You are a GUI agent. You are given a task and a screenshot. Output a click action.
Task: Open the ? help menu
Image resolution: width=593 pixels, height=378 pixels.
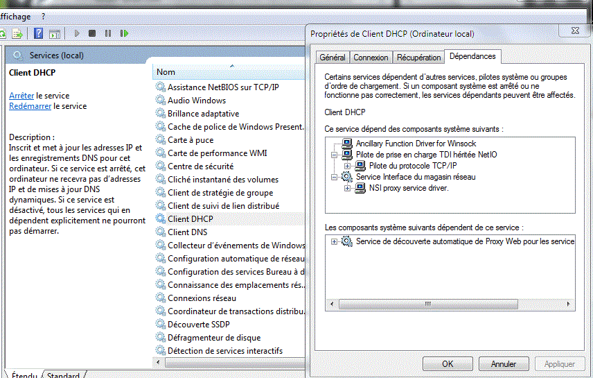(43, 17)
